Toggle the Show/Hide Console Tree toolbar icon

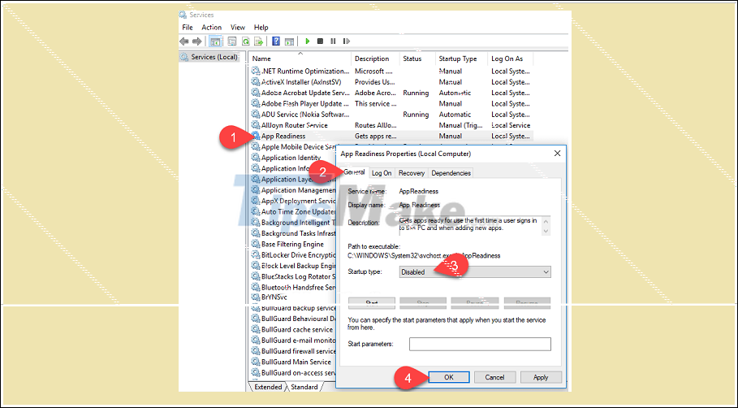pos(215,41)
